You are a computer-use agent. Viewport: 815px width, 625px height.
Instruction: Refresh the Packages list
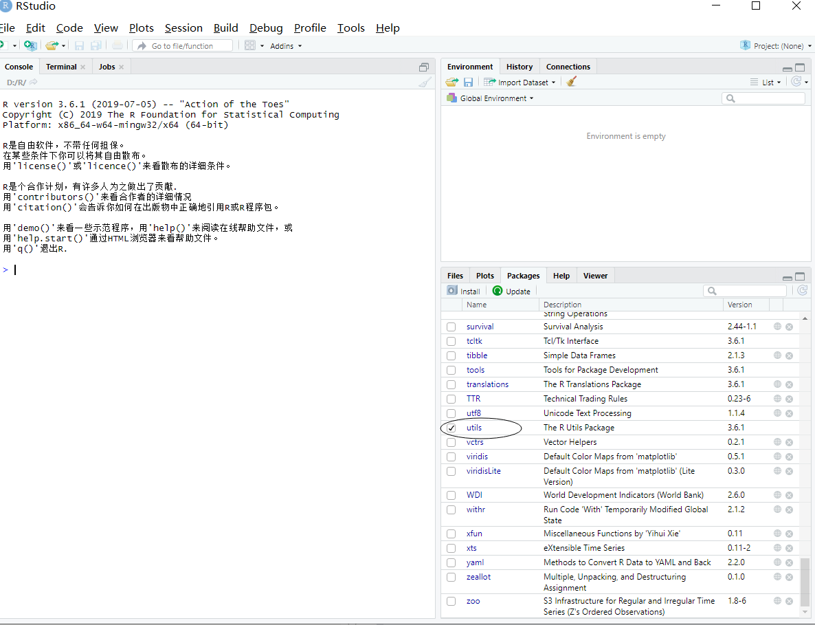pyautogui.click(x=803, y=291)
